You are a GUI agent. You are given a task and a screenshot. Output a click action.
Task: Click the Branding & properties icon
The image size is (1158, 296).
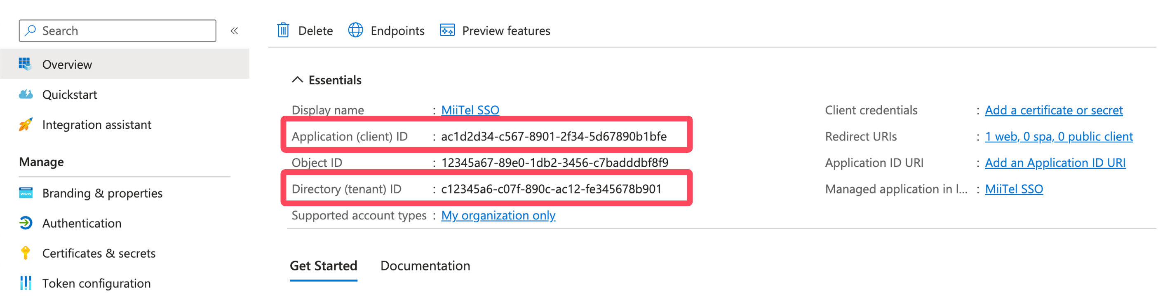point(26,193)
